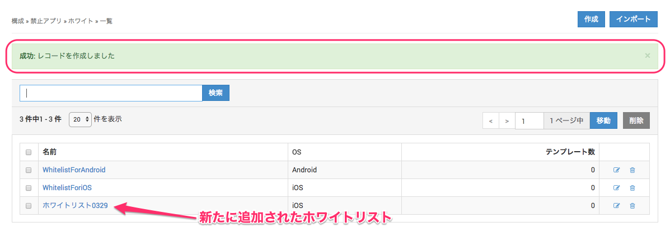Toggle the select-all checkbox in header

(29, 152)
